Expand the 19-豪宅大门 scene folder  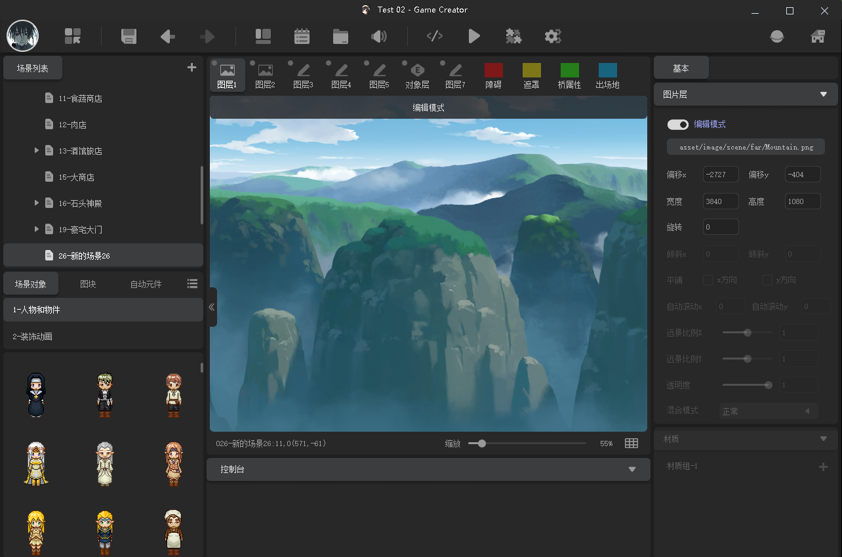click(37, 229)
